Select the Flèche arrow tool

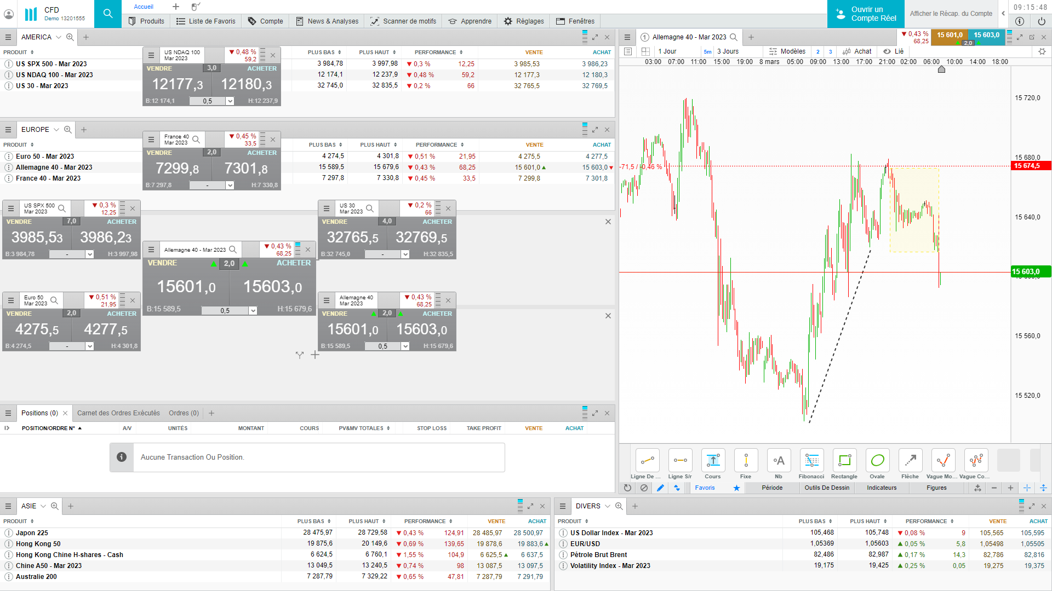pyautogui.click(x=910, y=461)
